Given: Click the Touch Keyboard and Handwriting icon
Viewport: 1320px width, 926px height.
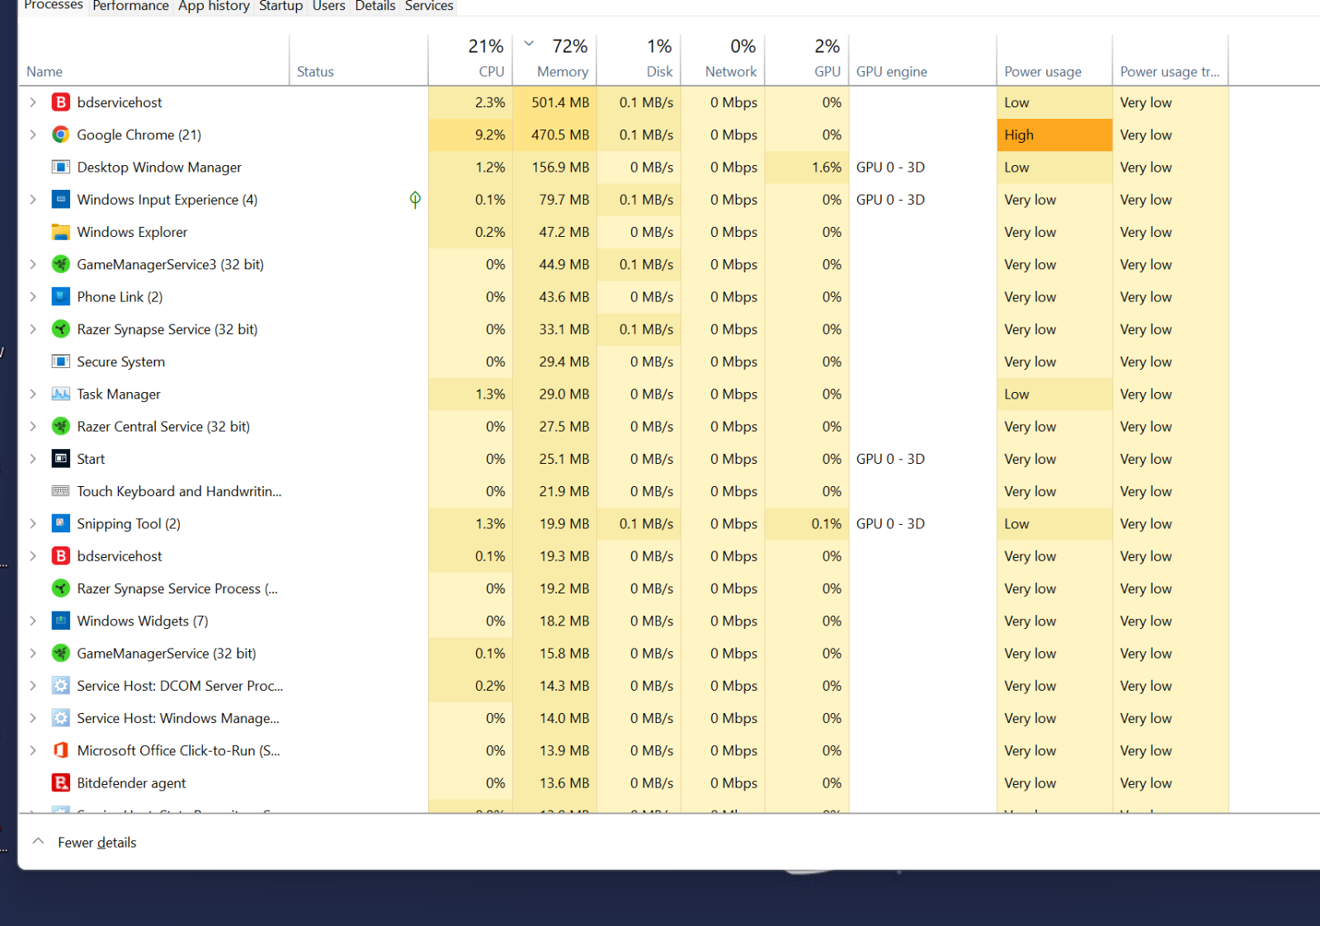Looking at the screenshot, I should point(60,491).
